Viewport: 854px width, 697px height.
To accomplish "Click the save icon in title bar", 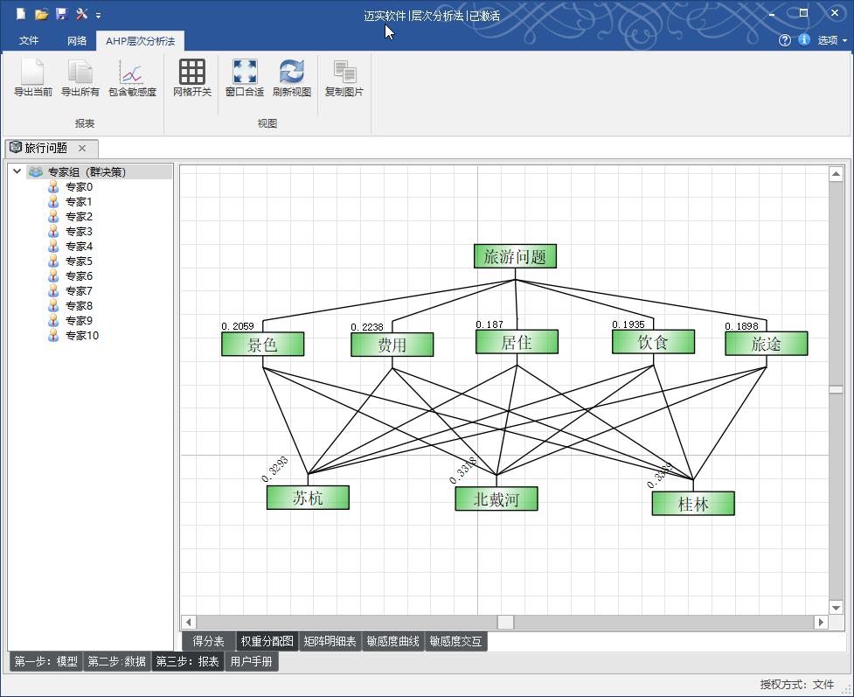I will point(61,14).
